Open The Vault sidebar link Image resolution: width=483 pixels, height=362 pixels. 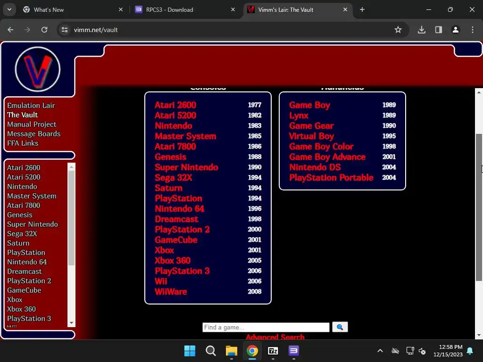tap(23, 115)
